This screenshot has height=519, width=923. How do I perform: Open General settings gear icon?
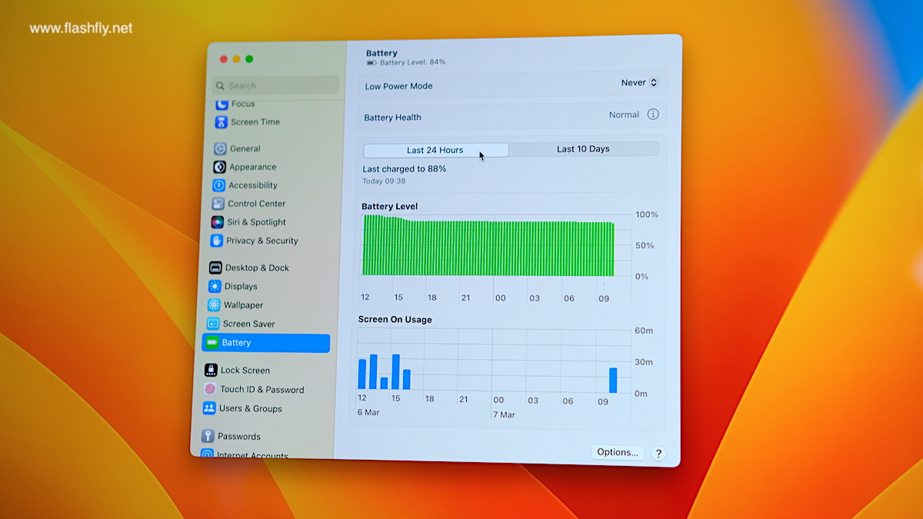pos(220,148)
